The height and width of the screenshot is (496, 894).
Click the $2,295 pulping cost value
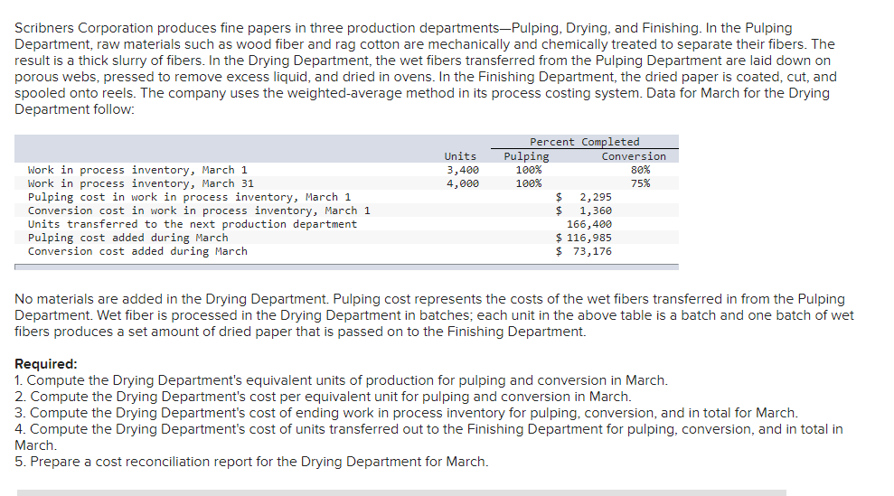click(x=583, y=197)
